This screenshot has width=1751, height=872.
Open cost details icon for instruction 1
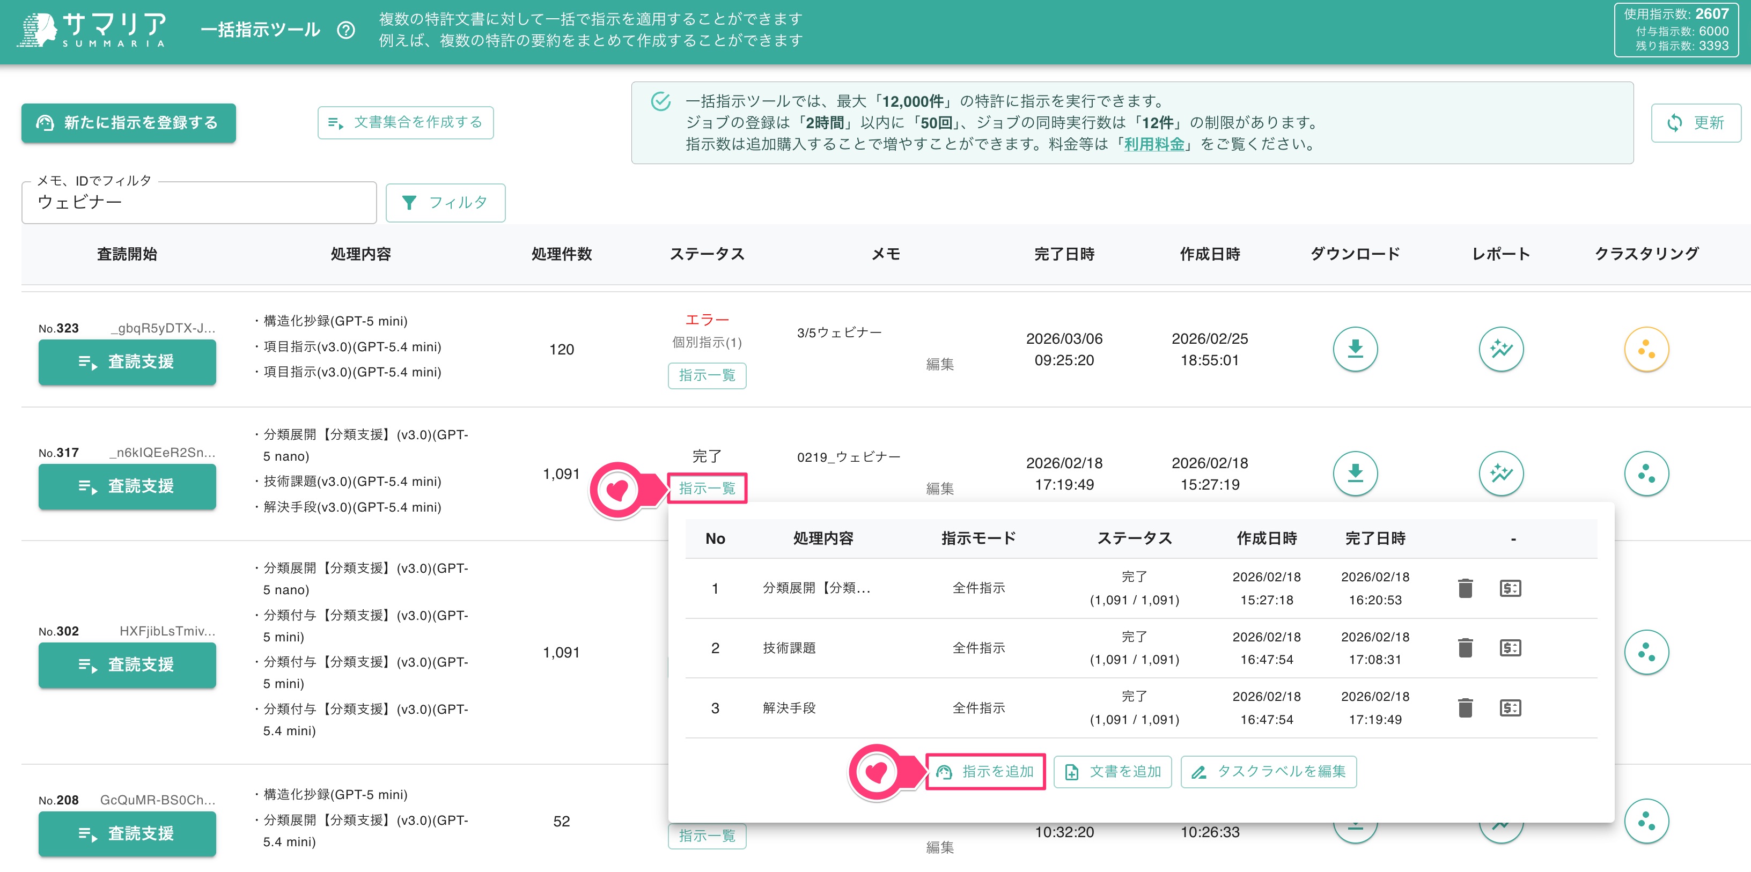pos(1510,588)
